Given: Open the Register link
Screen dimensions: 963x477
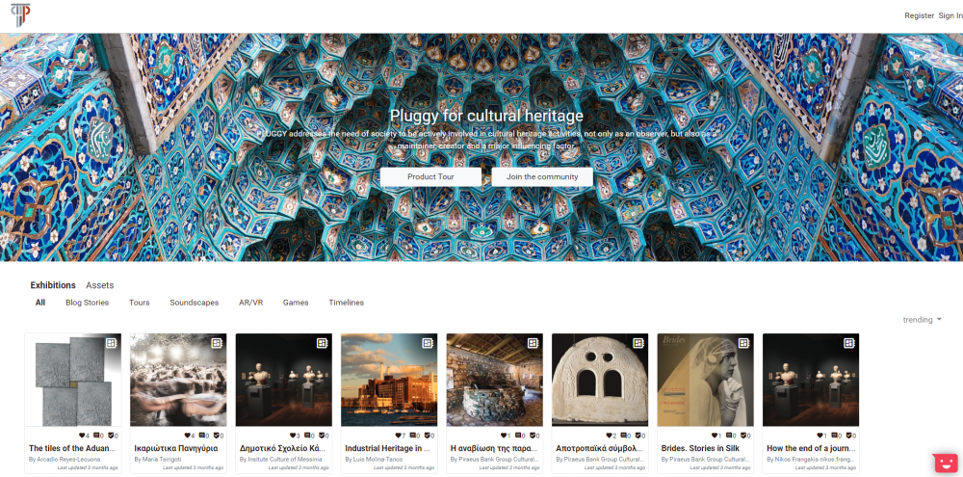Looking at the screenshot, I should (x=920, y=16).
